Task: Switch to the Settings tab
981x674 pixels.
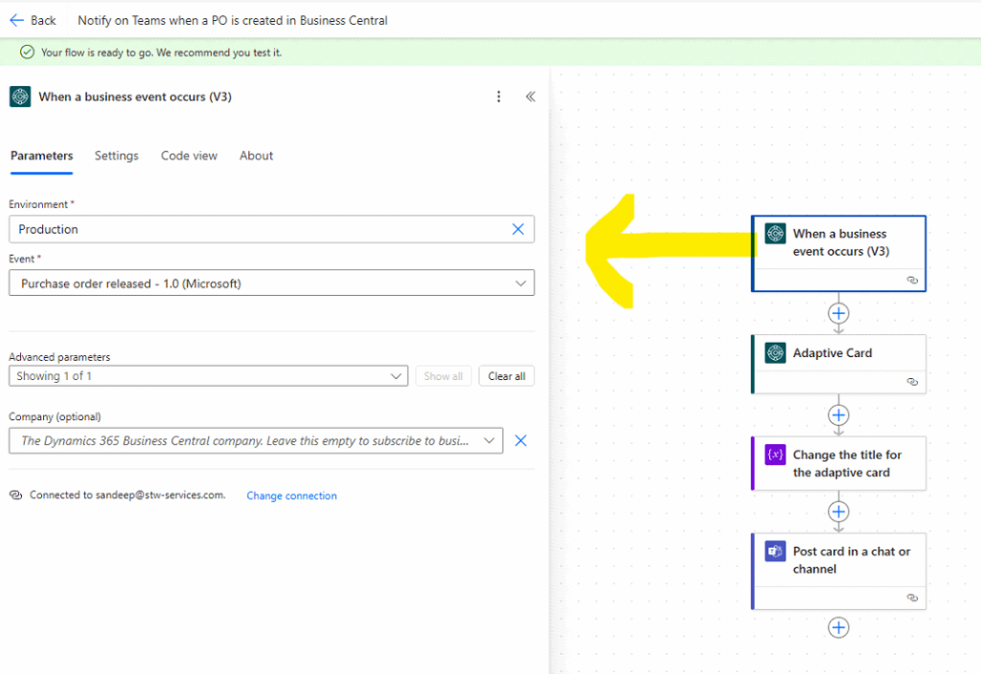Action: [x=116, y=156]
